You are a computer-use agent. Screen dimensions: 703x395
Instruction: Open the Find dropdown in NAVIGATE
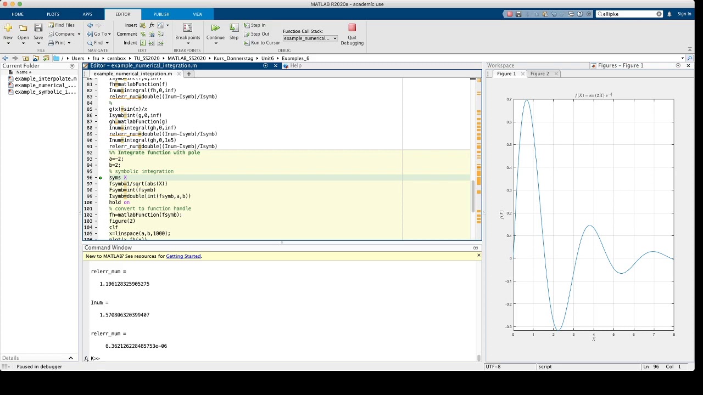(98, 43)
